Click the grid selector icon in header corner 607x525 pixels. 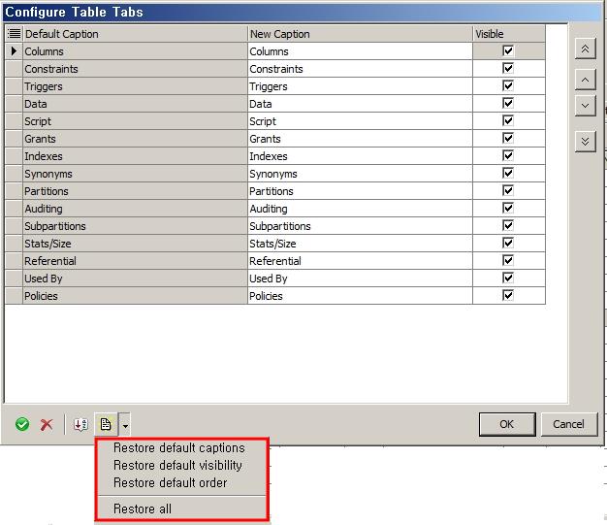point(14,34)
